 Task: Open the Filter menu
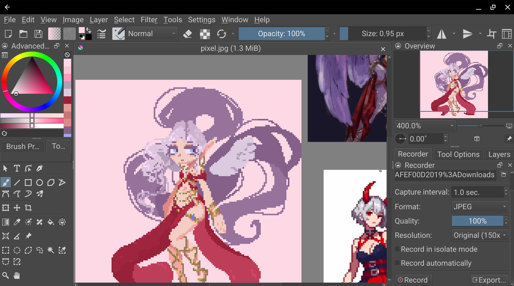pyautogui.click(x=149, y=19)
